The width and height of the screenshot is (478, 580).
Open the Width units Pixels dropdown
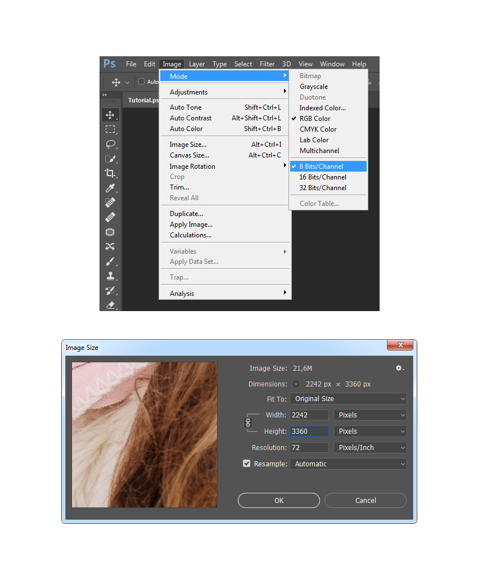pyautogui.click(x=370, y=415)
